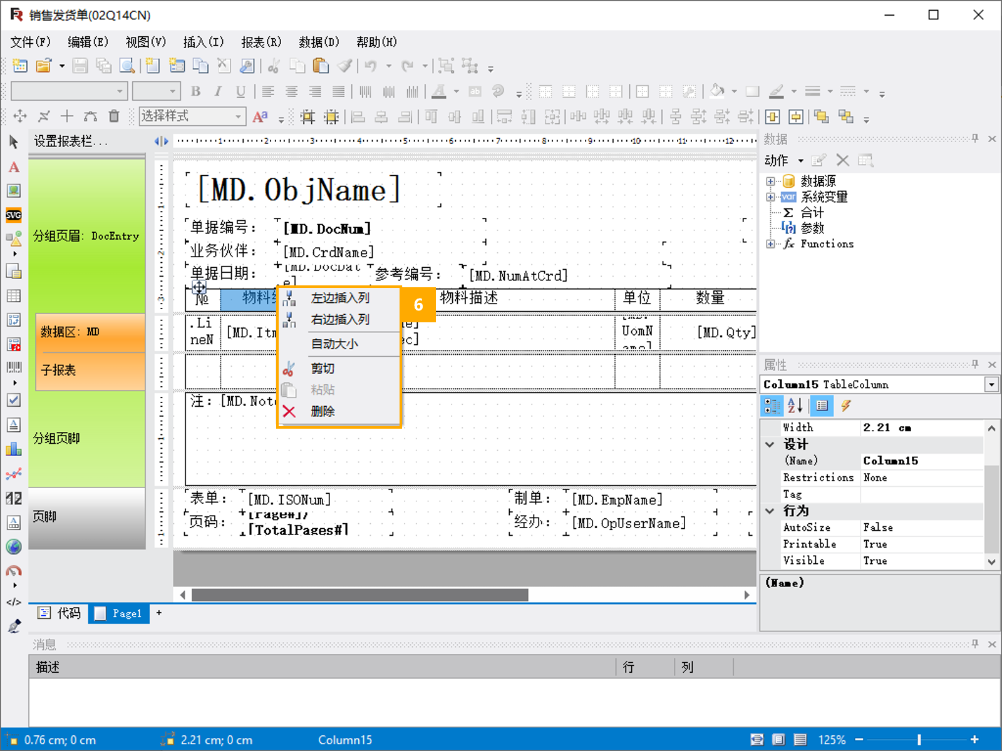Screen dimensions: 1002x751
Task: Collapse the 行为 property category
Action: point(770,511)
